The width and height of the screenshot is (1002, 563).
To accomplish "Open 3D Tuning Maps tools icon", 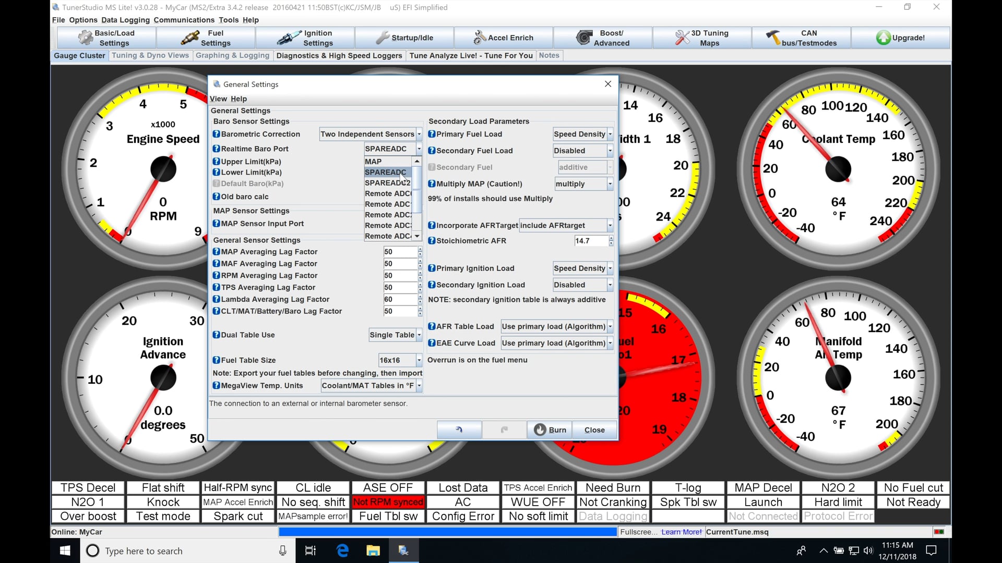I will click(682, 38).
